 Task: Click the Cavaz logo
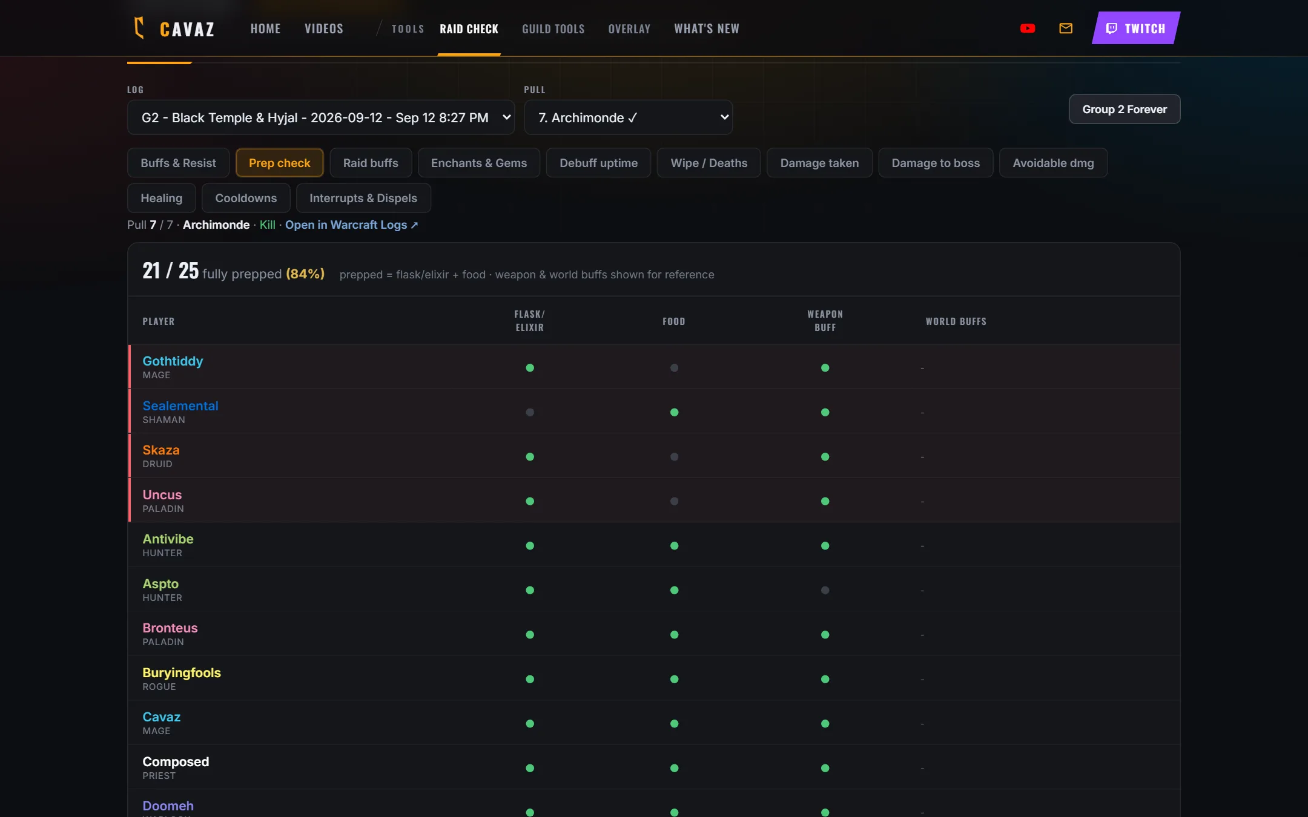pos(174,28)
